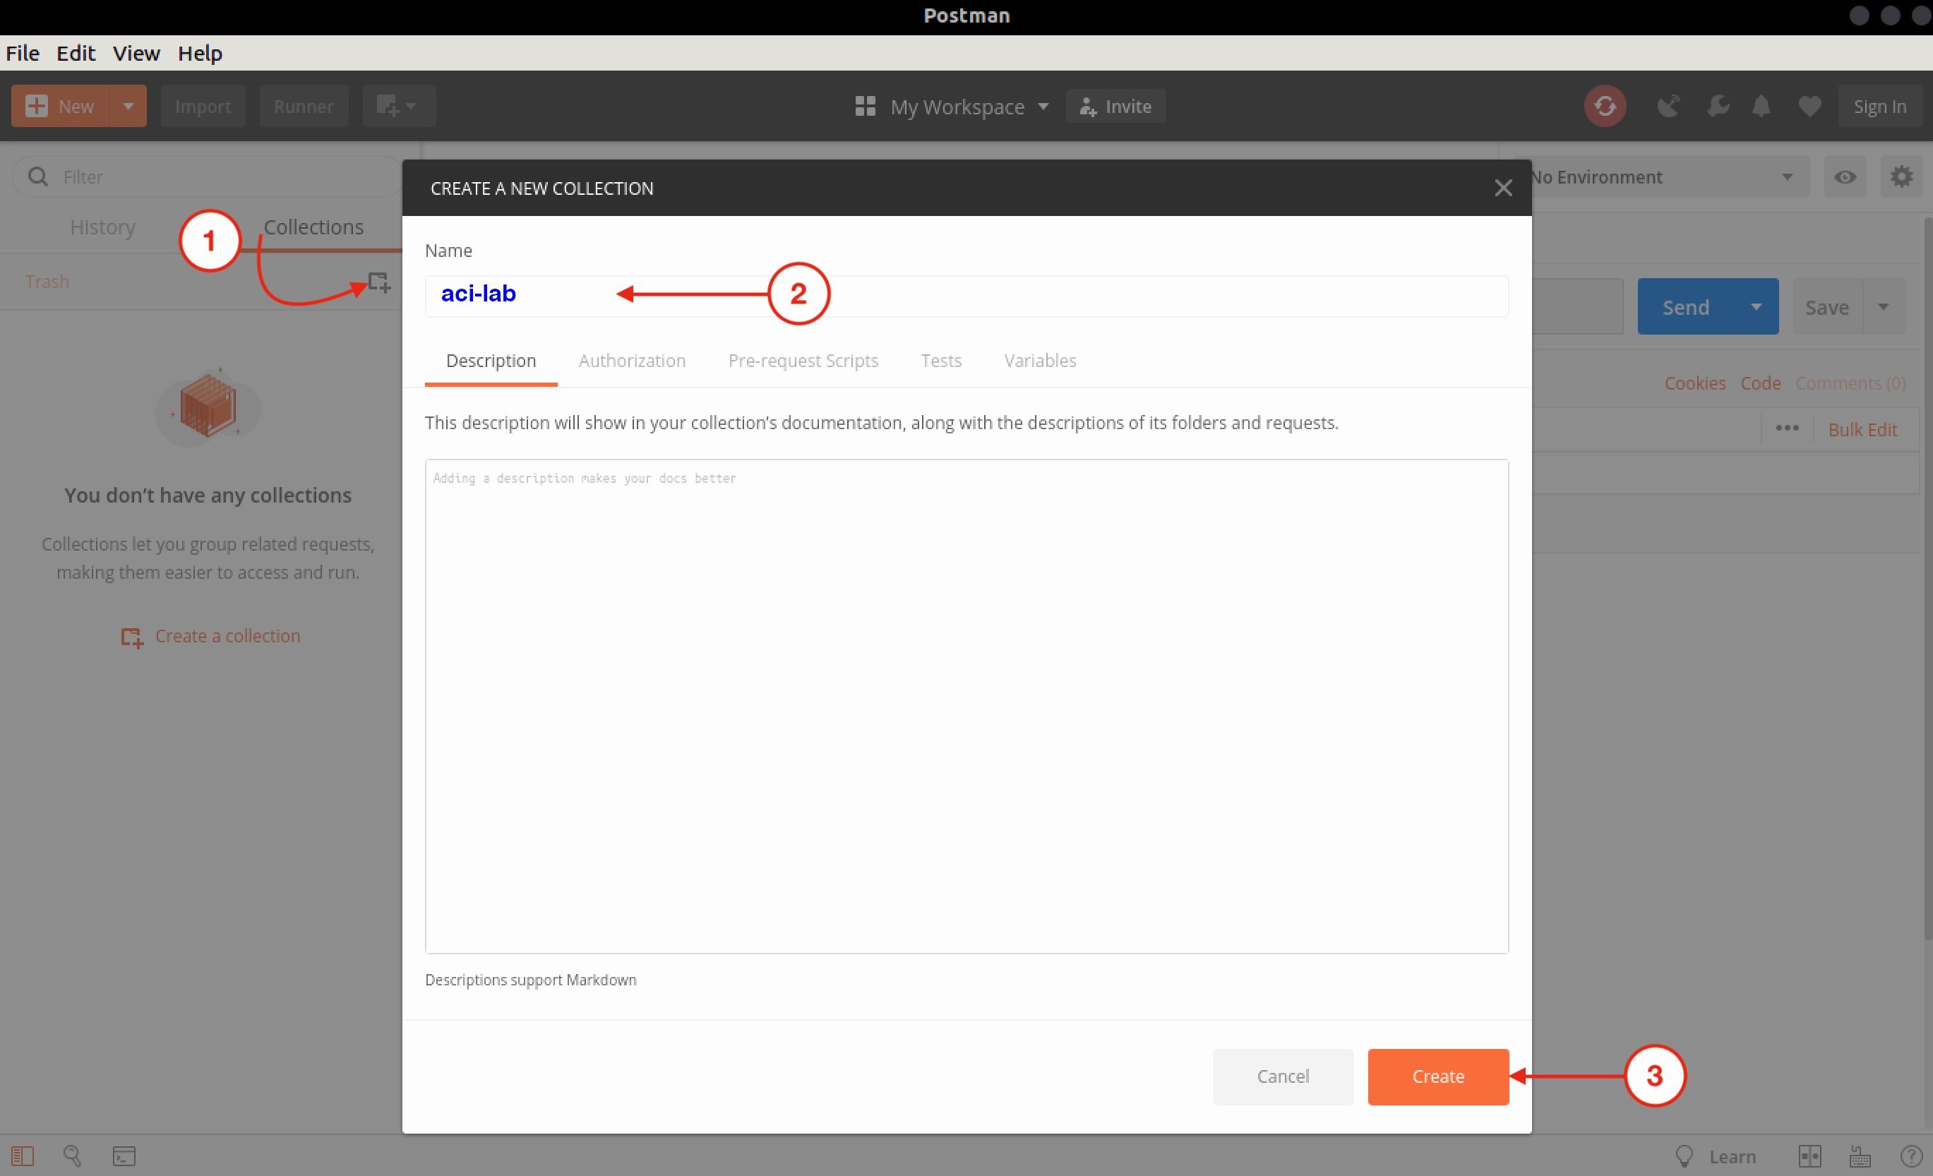
Task: Open the New button dropdown arrow
Action: coord(128,106)
